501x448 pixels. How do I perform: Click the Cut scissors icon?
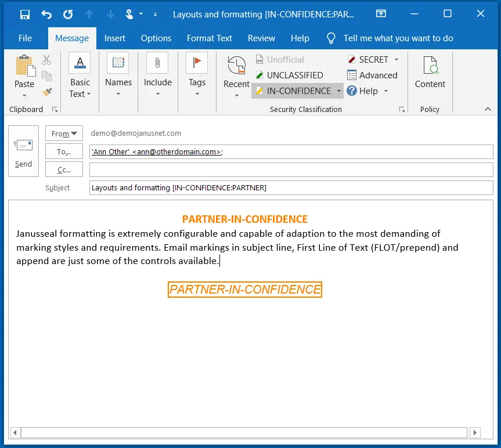(x=47, y=60)
